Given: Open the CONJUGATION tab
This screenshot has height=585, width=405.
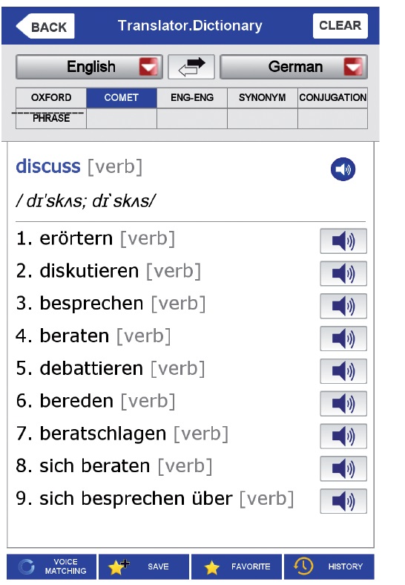Looking at the screenshot, I should click(332, 98).
